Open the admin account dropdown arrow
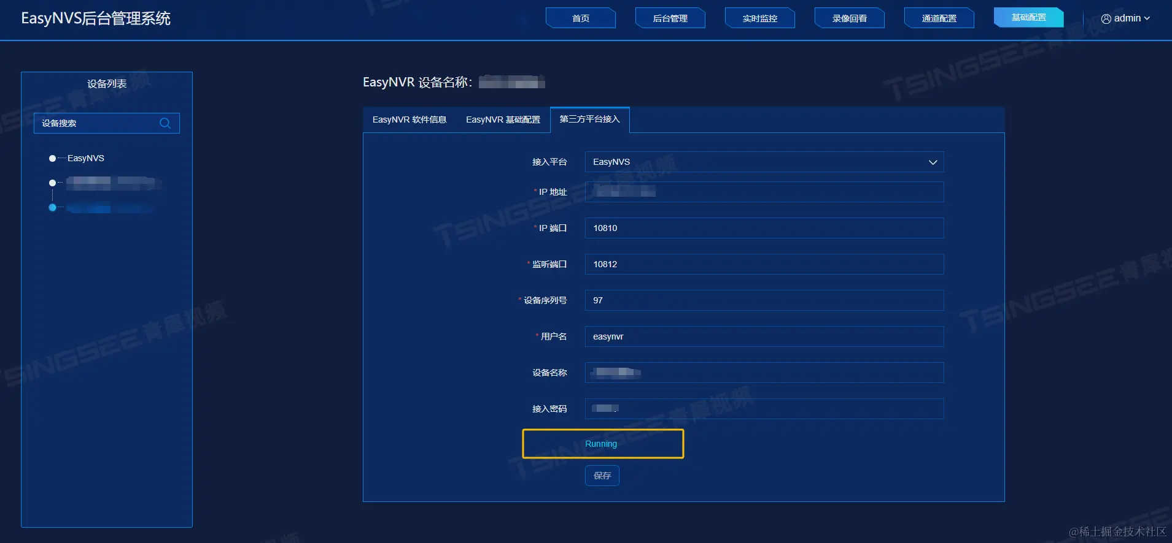The image size is (1172, 543). pos(1147,18)
